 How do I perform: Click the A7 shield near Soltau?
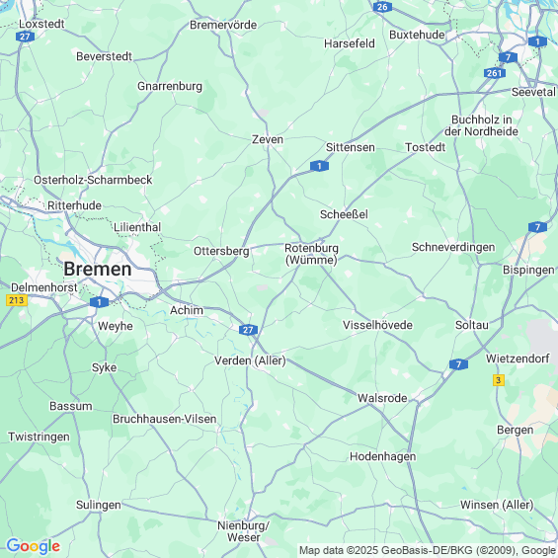pyautogui.click(x=458, y=364)
